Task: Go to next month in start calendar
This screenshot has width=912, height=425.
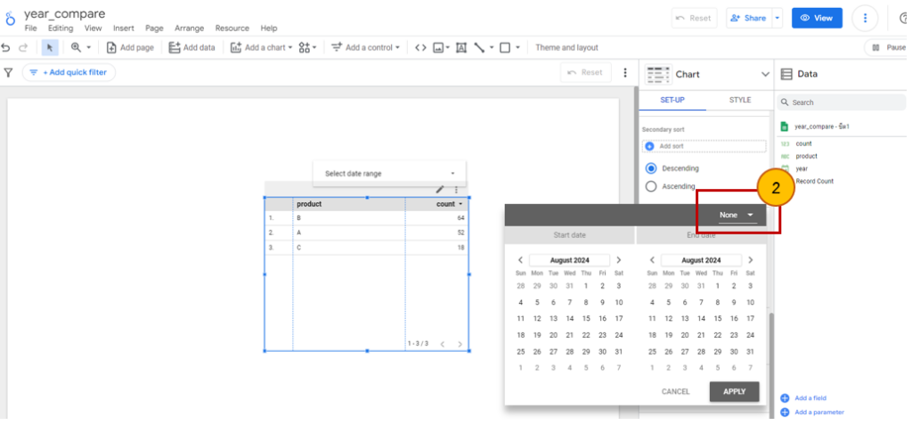Action: tap(619, 260)
